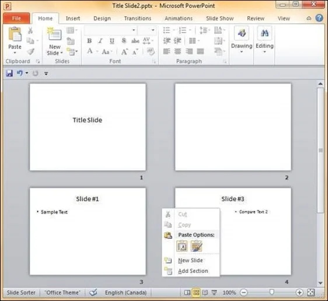Click Decrease Font Size icon

coord(135,51)
